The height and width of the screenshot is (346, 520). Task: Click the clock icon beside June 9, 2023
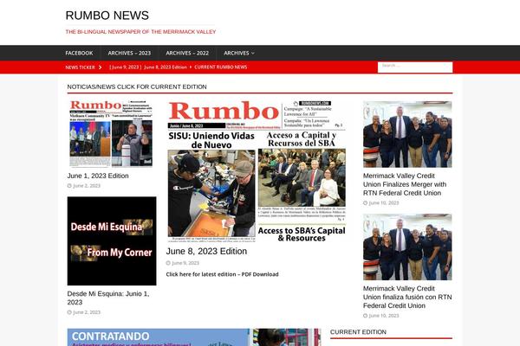[x=168, y=263]
